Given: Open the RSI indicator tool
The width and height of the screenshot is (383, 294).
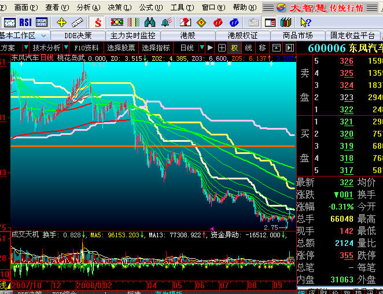Looking at the screenshot, I should (25, 23).
